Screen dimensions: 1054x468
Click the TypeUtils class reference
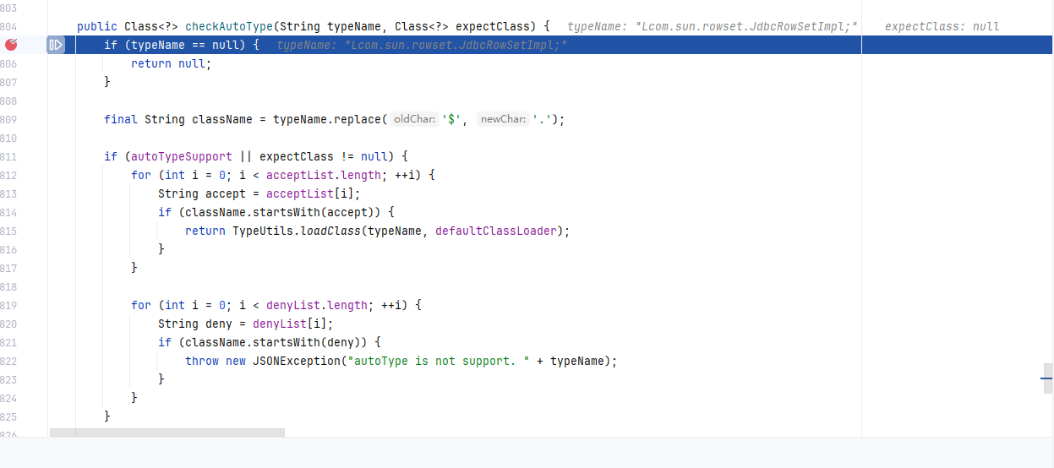point(263,231)
